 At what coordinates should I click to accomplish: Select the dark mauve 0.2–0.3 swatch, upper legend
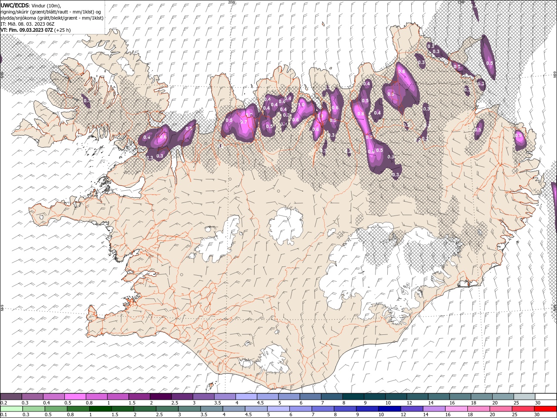tap(11, 397)
